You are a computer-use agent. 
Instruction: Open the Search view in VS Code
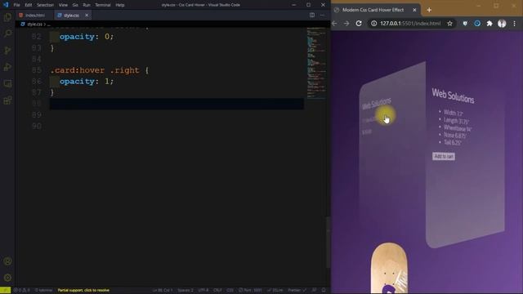[x=7, y=33]
